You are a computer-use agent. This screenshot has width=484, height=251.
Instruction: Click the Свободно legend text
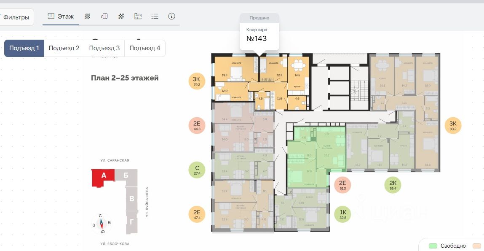pyautogui.click(x=453, y=246)
